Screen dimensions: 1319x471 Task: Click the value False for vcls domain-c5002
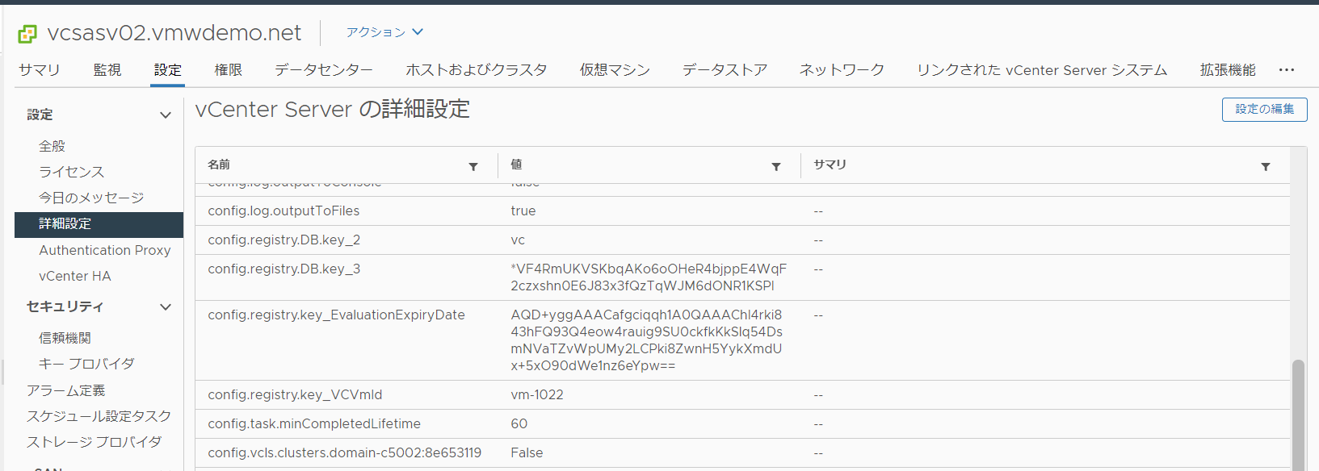(527, 452)
